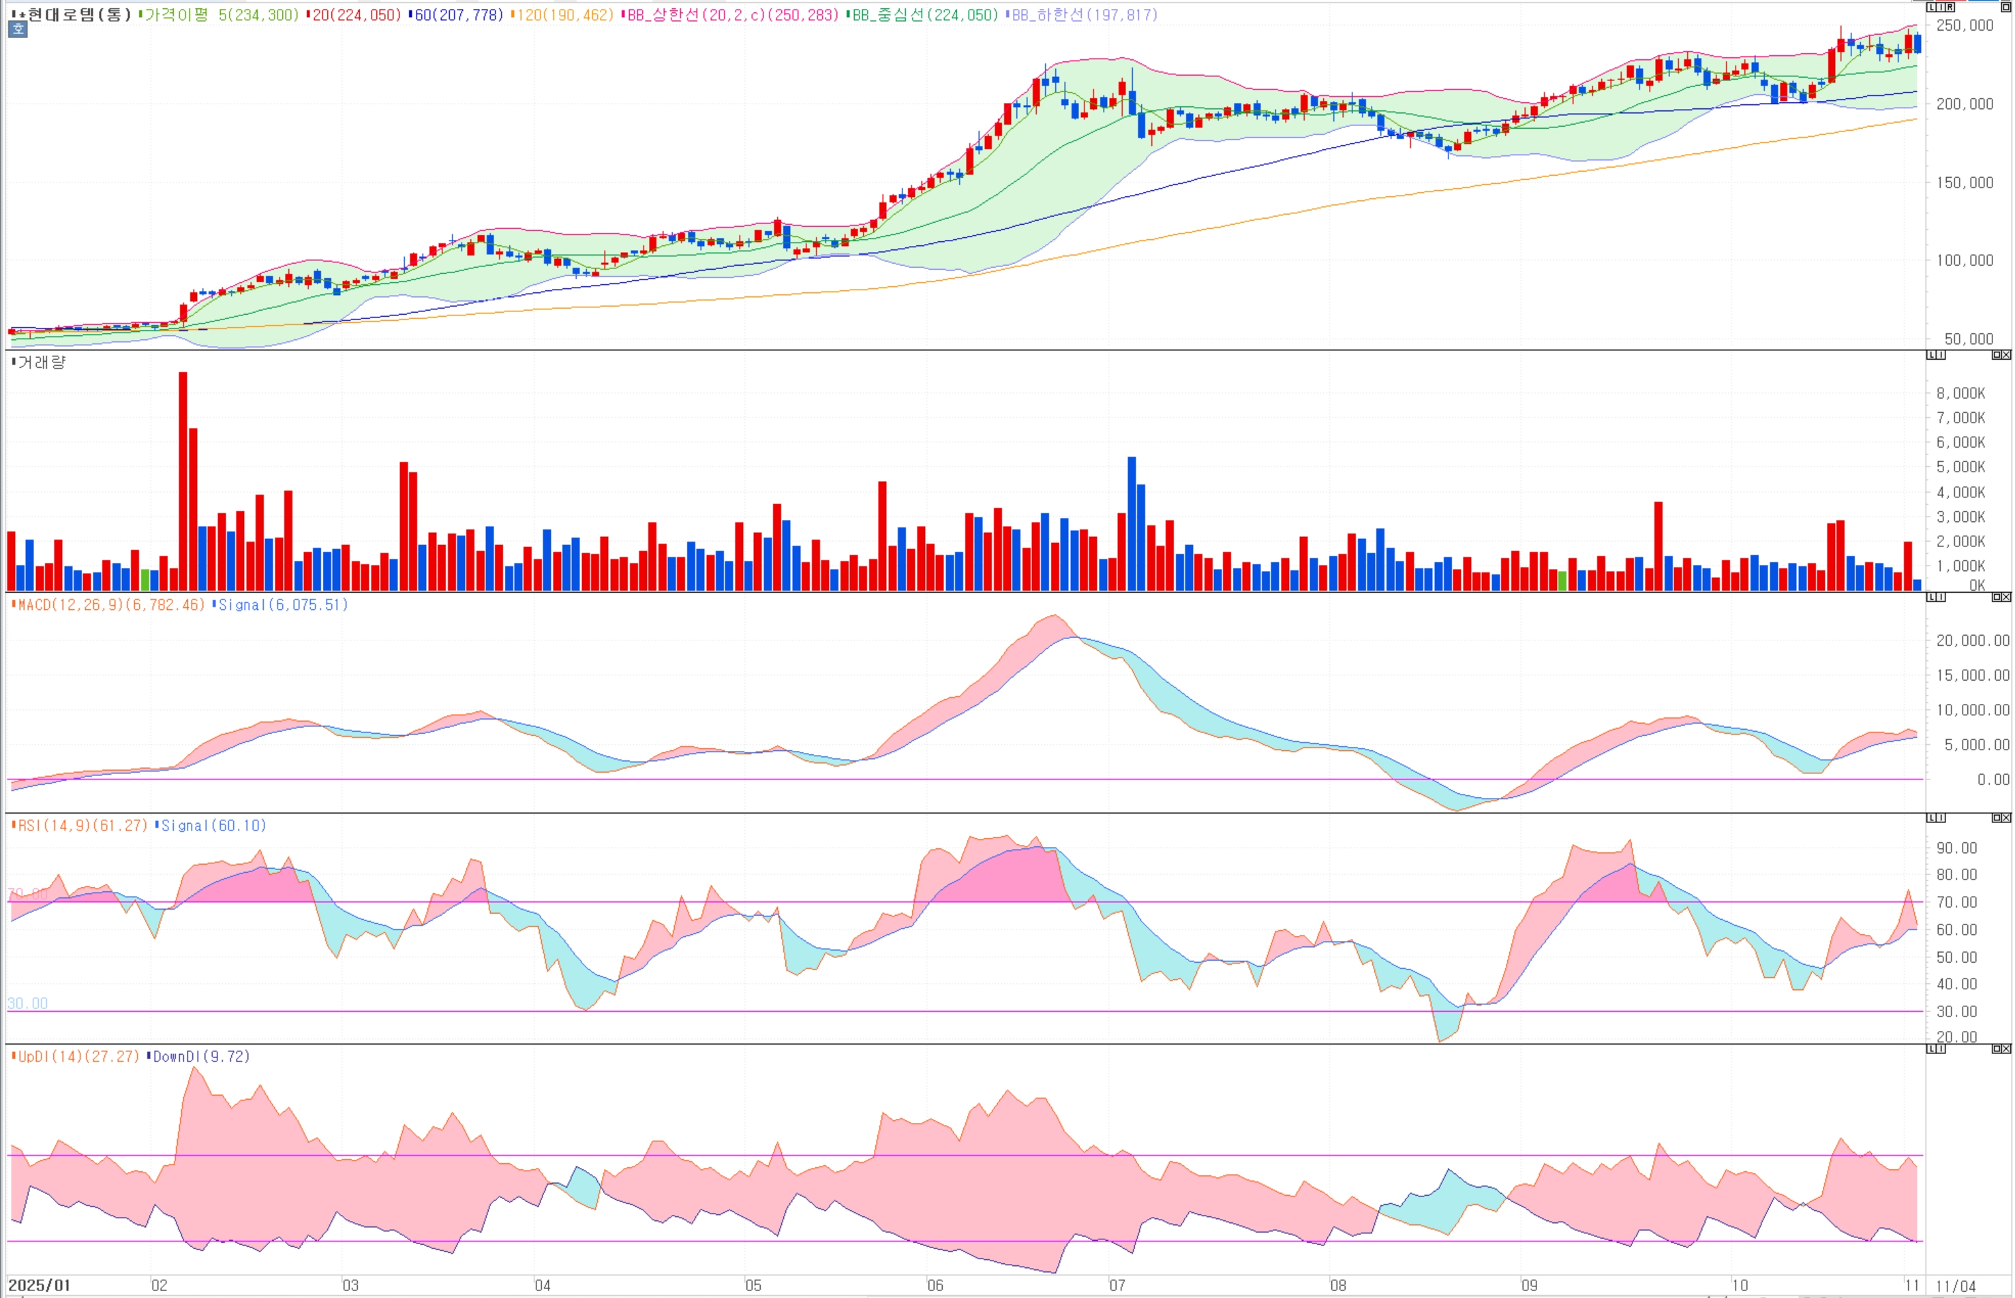Click the 'R' icon on price chart header
This screenshot has width=2015, height=1298.
coord(1950,7)
